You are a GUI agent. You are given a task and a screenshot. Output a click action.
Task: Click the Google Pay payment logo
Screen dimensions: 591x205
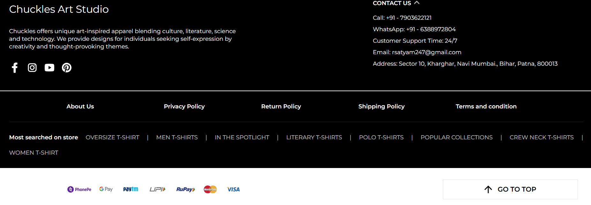(x=106, y=189)
